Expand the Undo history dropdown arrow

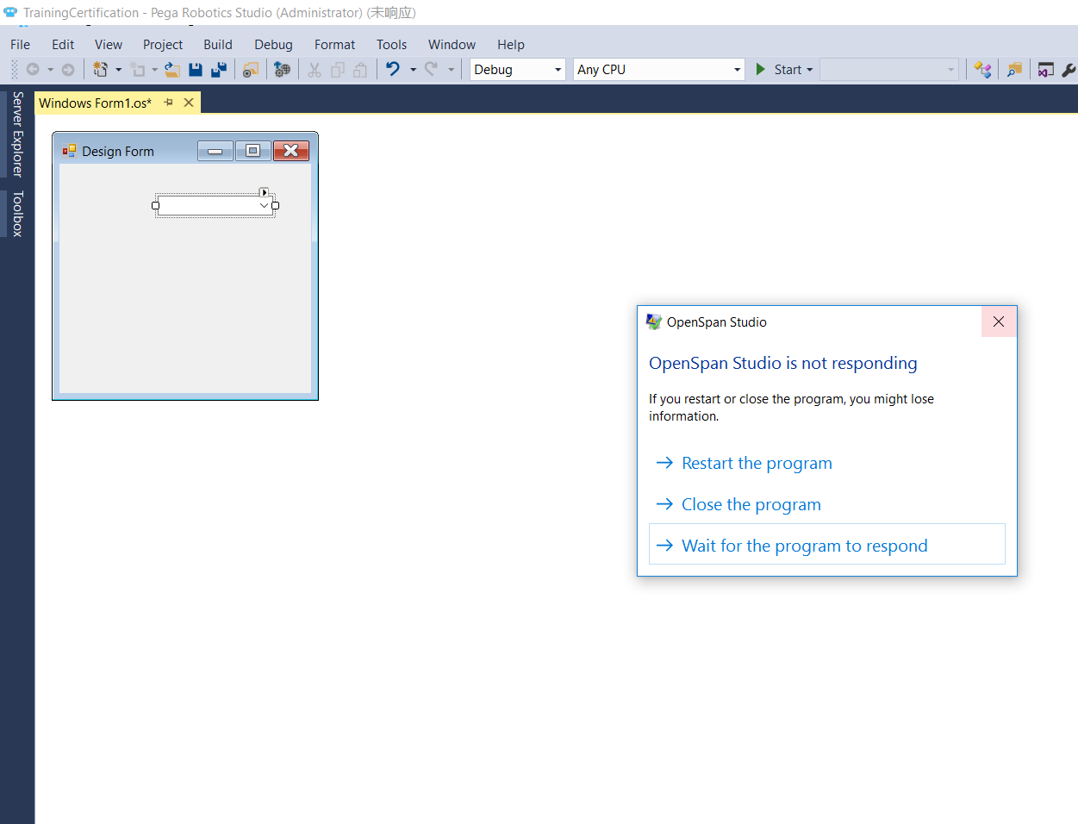(414, 70)
